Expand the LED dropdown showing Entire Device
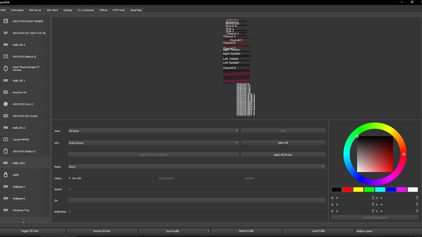Viewport: 422px width, 237px height. pyautogui.click(x=153, y=143)
